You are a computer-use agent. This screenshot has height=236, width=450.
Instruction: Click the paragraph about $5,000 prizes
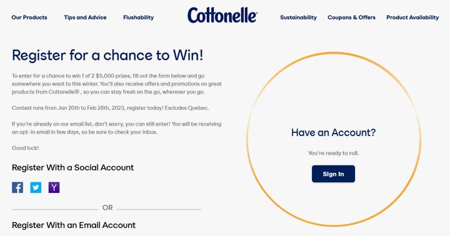pyautogui.click(x=117, y=84)
